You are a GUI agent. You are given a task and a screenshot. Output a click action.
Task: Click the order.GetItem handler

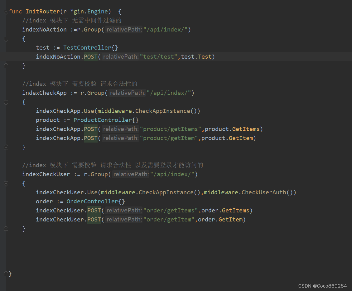(220, 219)
